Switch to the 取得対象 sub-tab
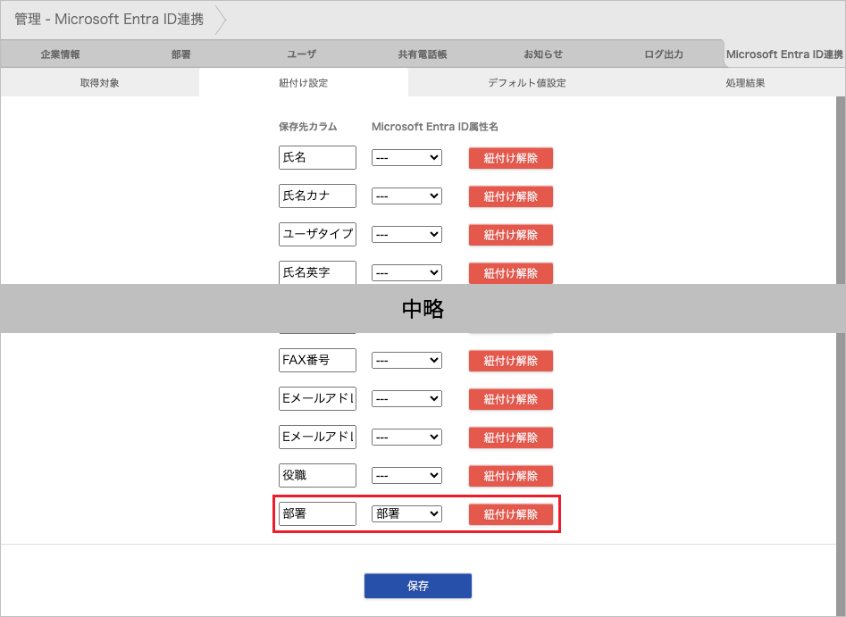Viewport: 846px width, 617px height. click(100, 82)
